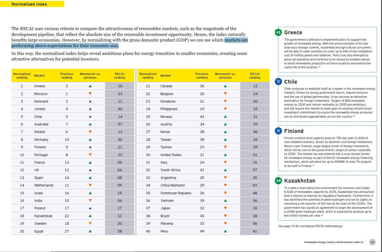Click the right table's 'Movement vs. previous' header

[x=225, y=76]
